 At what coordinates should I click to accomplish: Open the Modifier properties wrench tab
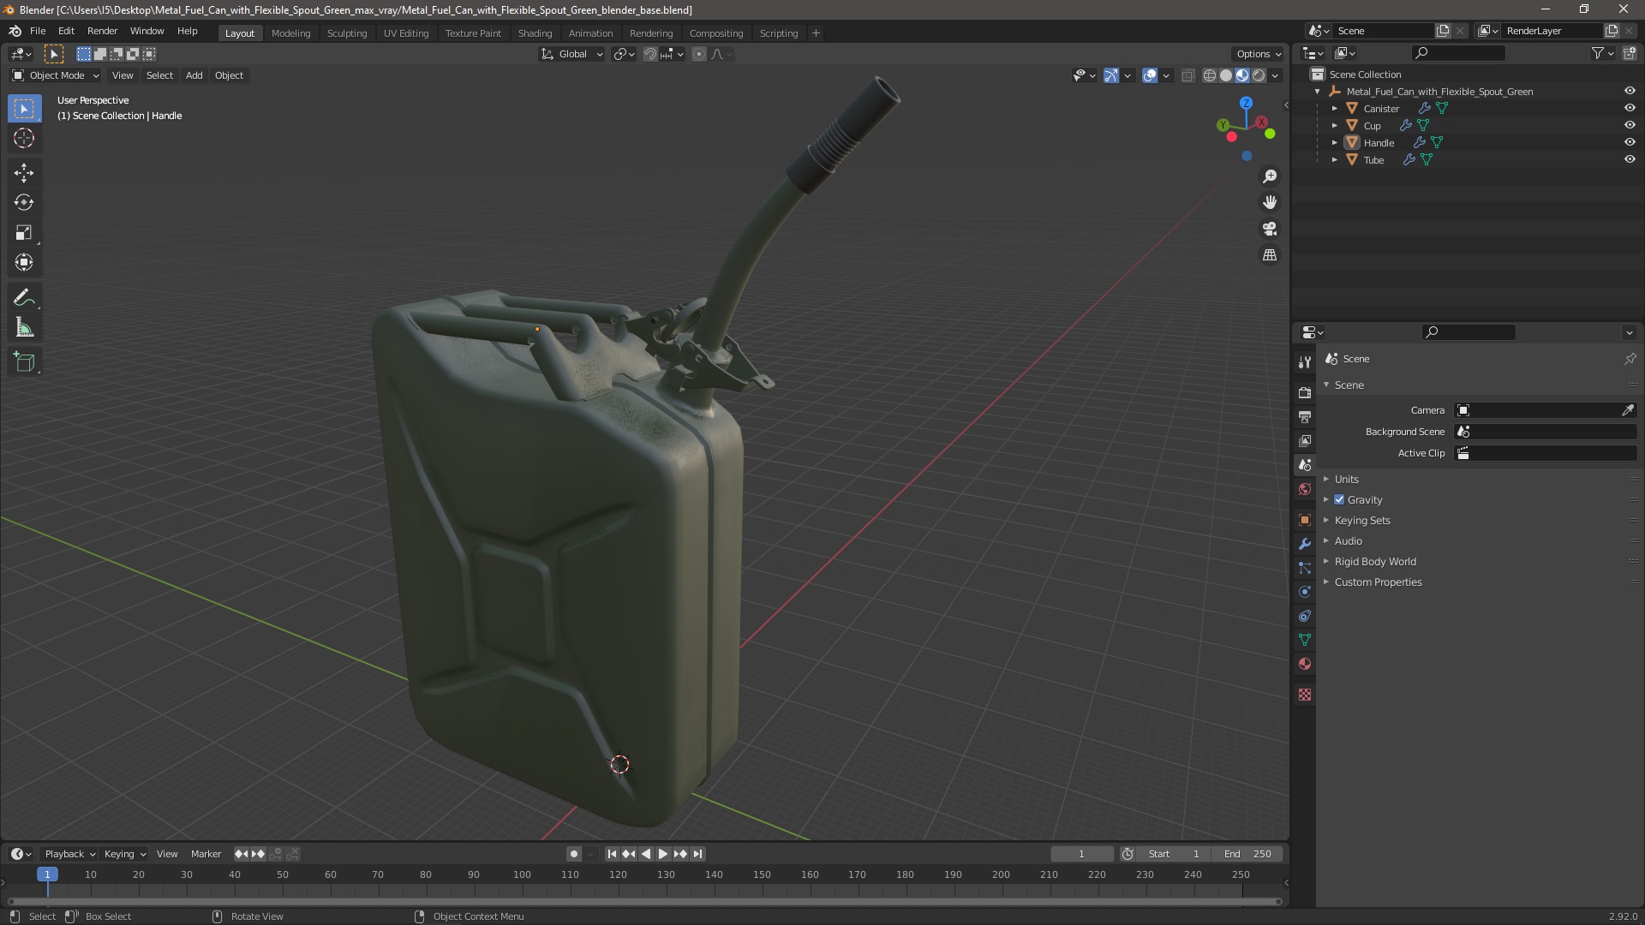pos(1305,544)
